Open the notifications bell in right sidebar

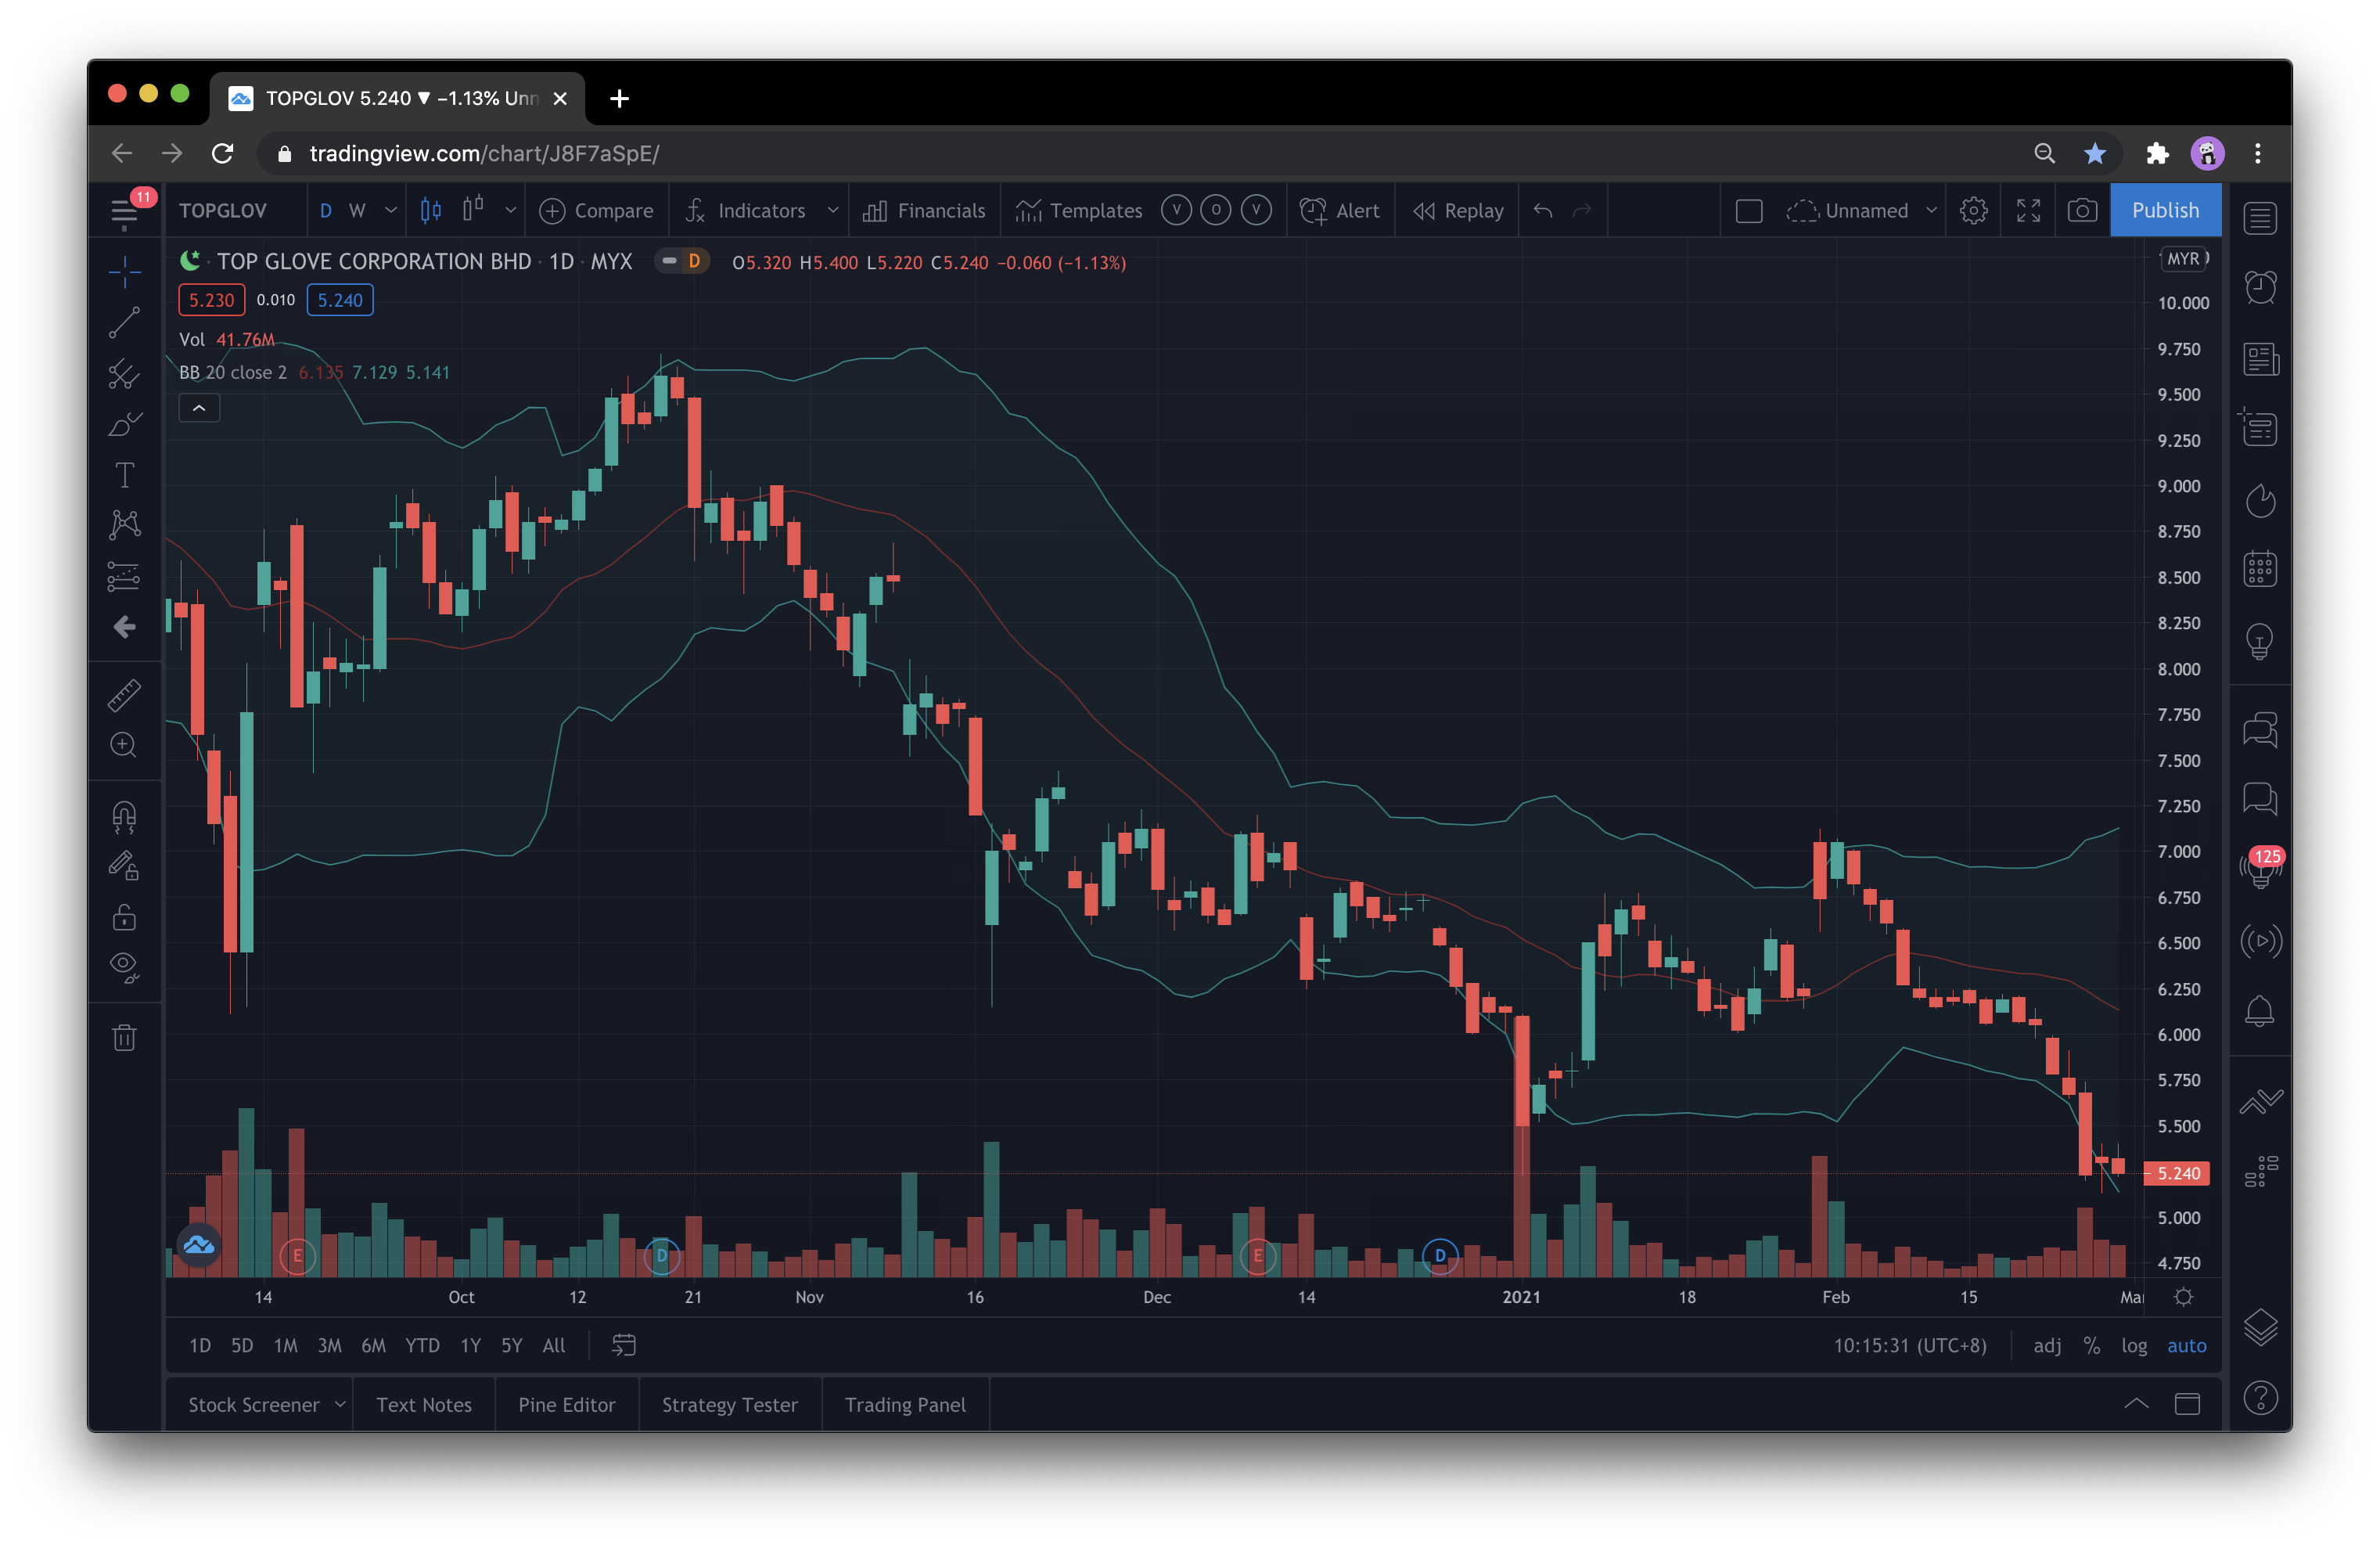(2260, 1011)
